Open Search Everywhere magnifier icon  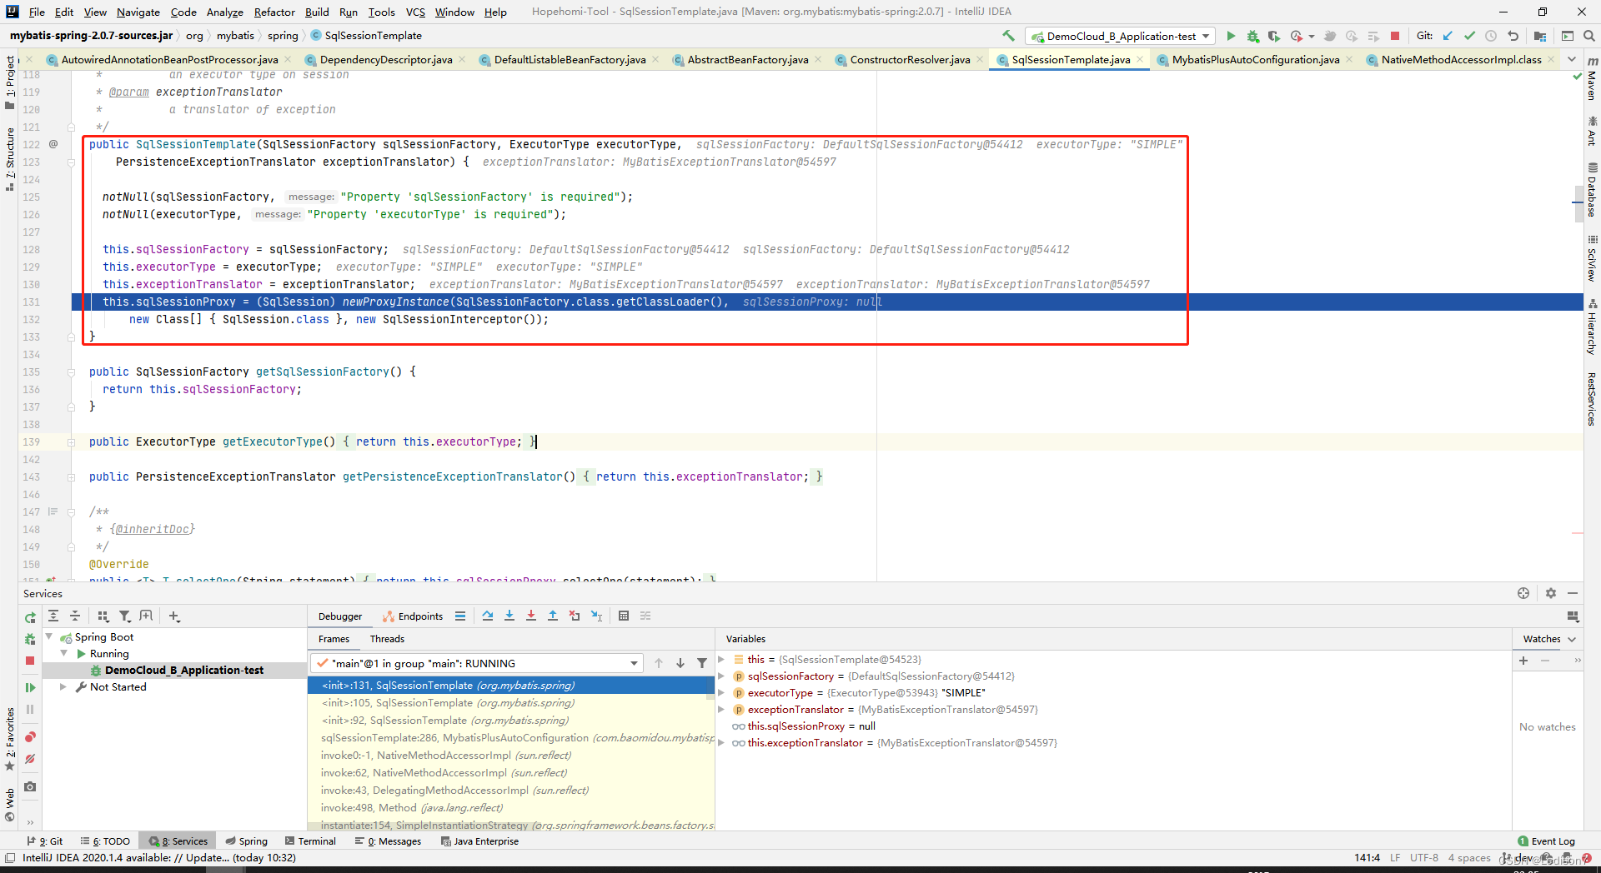click(x=1589, y=36)
